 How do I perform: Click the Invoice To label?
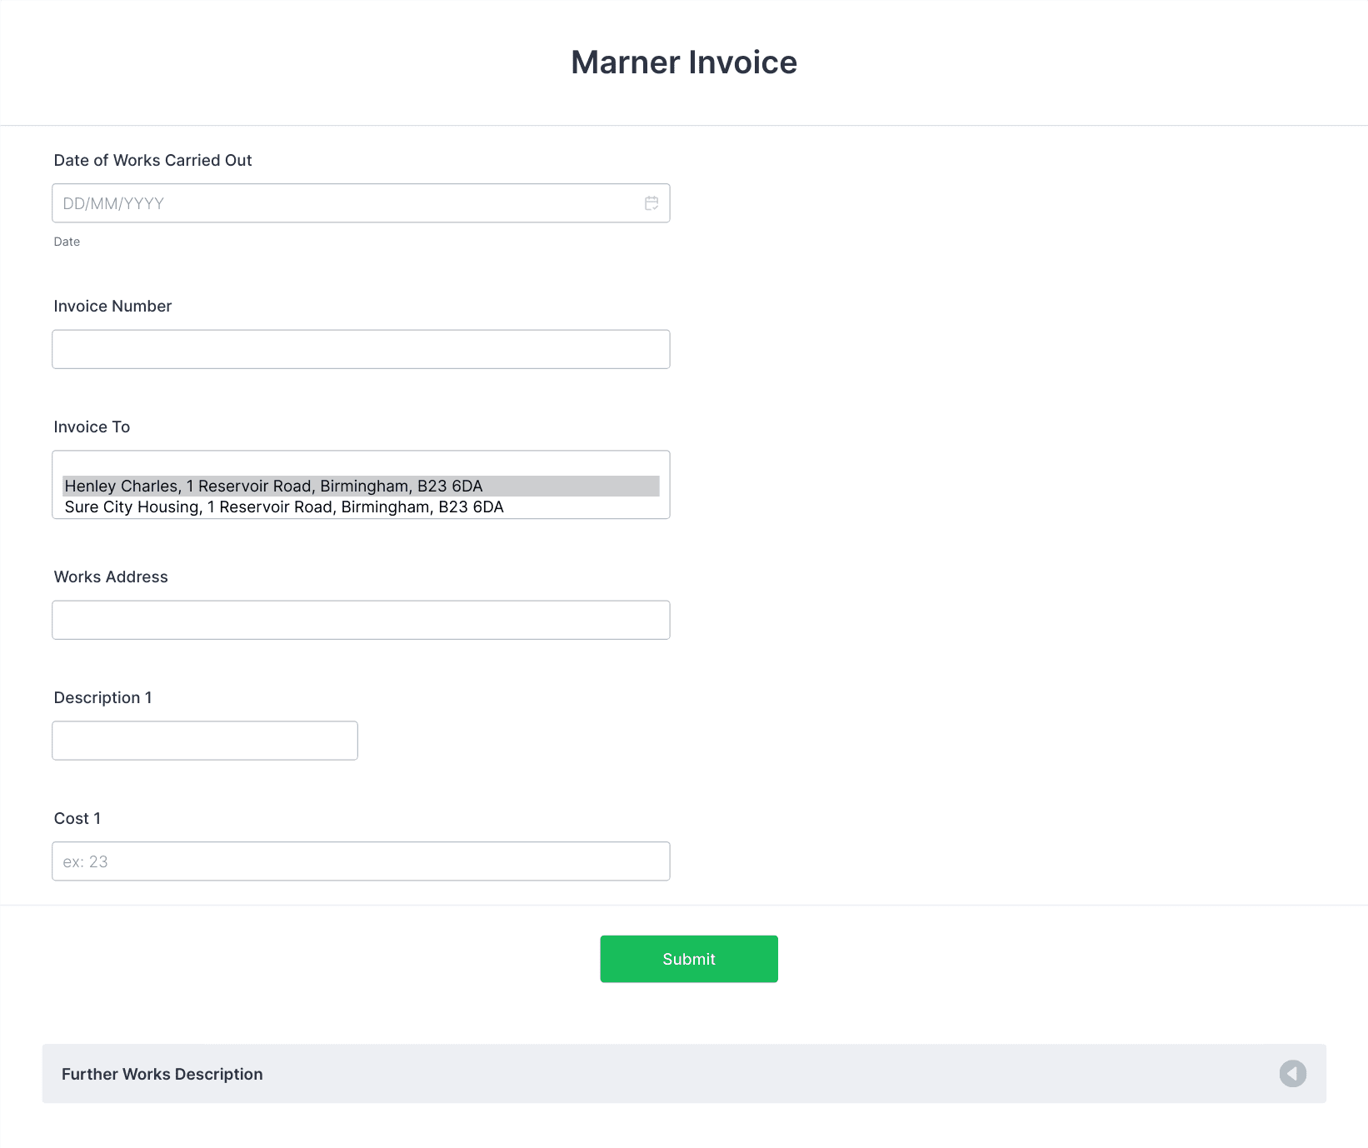pos(92,427)
